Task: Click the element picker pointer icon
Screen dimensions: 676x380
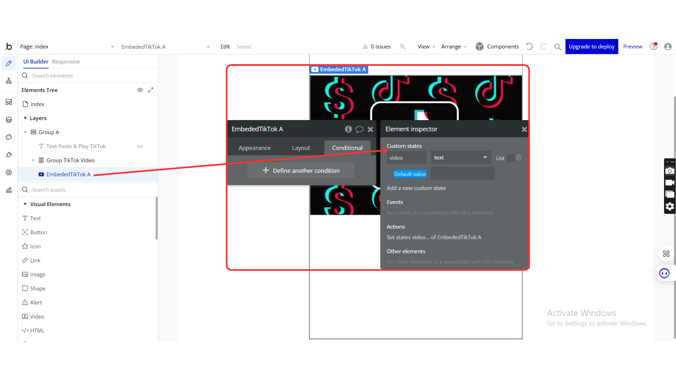Action: coord(403,46)
